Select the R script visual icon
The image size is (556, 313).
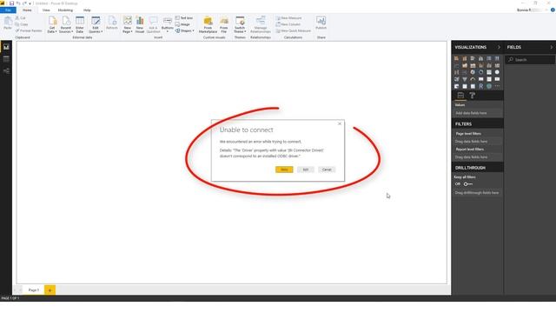(x=480, y=86)
